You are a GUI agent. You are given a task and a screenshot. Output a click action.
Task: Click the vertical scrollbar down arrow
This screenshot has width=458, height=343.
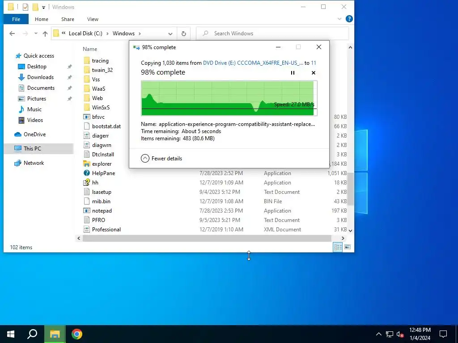point(350,230)
